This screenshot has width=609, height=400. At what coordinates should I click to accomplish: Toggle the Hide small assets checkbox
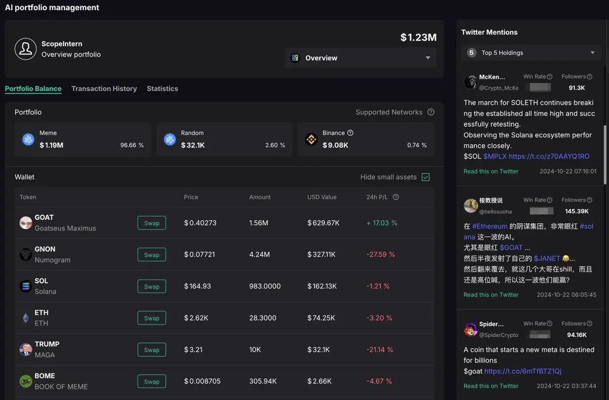(426, 177)
